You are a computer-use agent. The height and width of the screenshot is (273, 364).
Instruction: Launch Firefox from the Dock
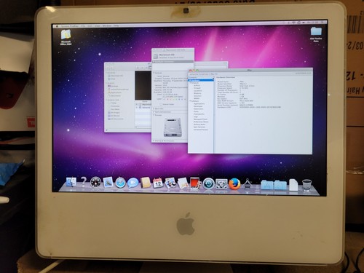tap(234, 184)
